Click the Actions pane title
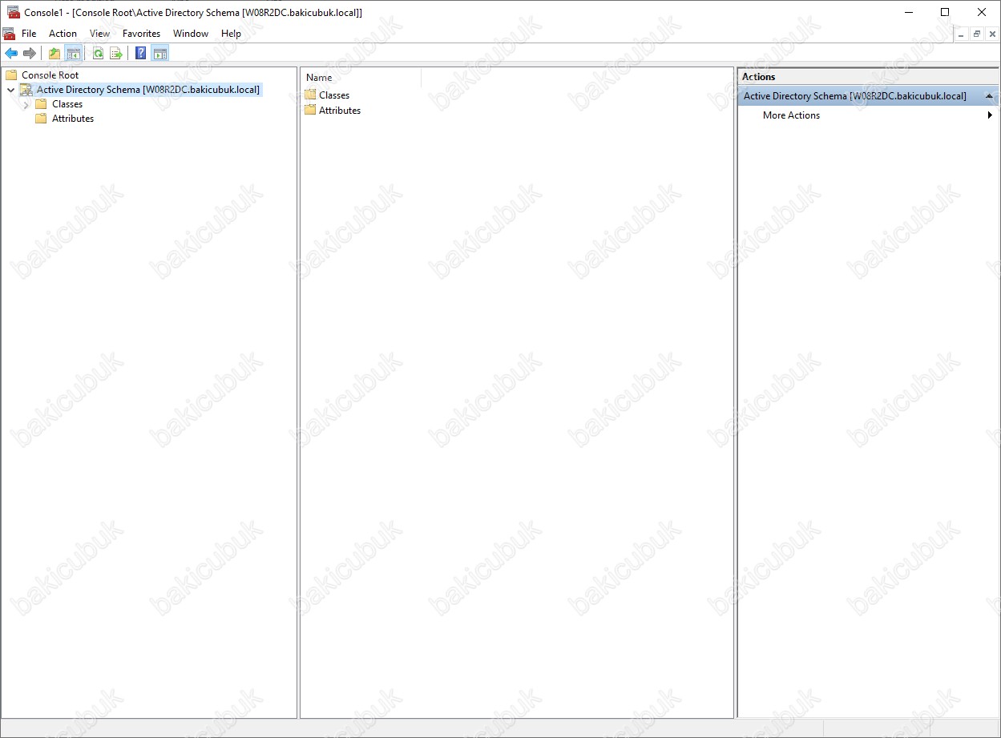The width and height of the screenshot is (1001, 738). pos(758,77)
